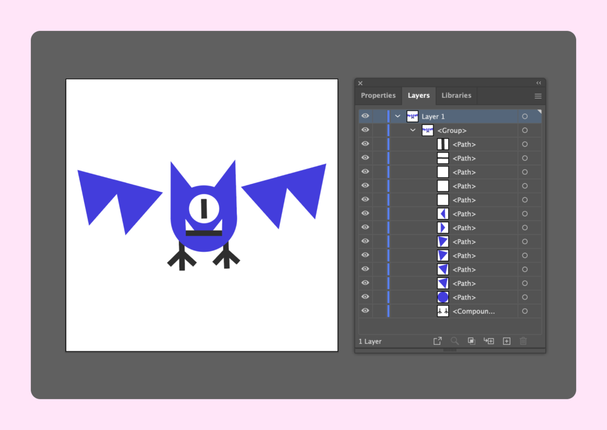Viewport: 607px width, 430px height.
Task: Click the Compound path feet thumbnail
Action: (x=443, y=311)
